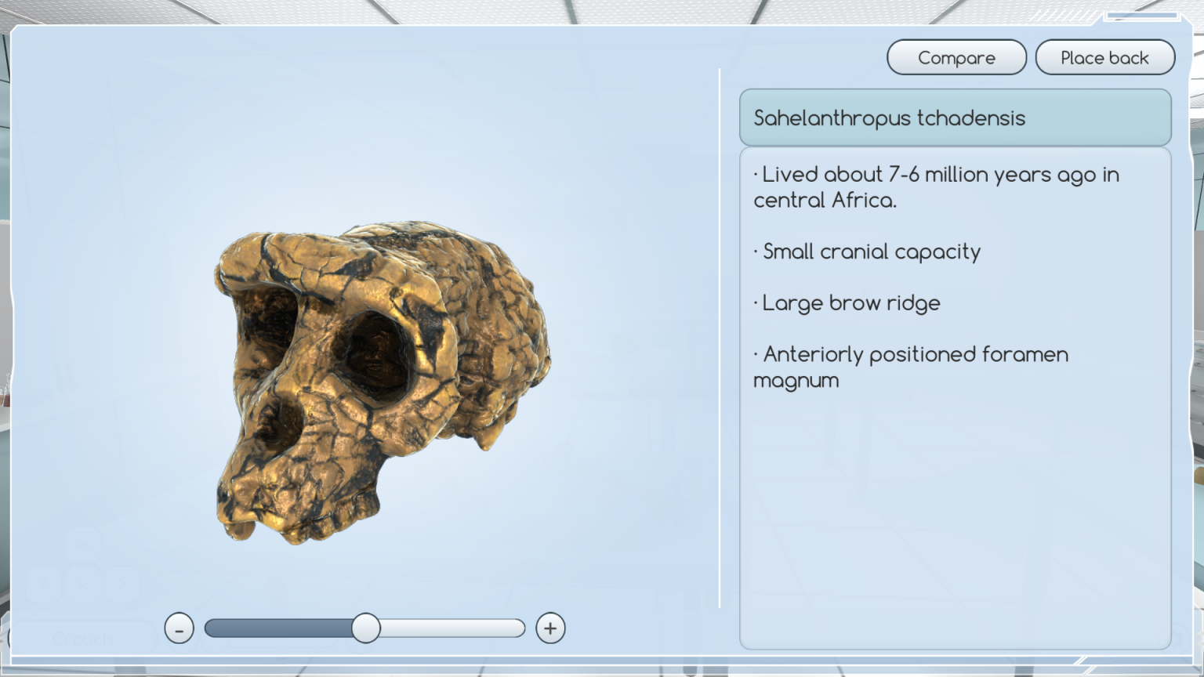The image size is (1204, 677).
Task: Select the 'Small cranial capacity' bullet
Action: [x=871, y=252]
